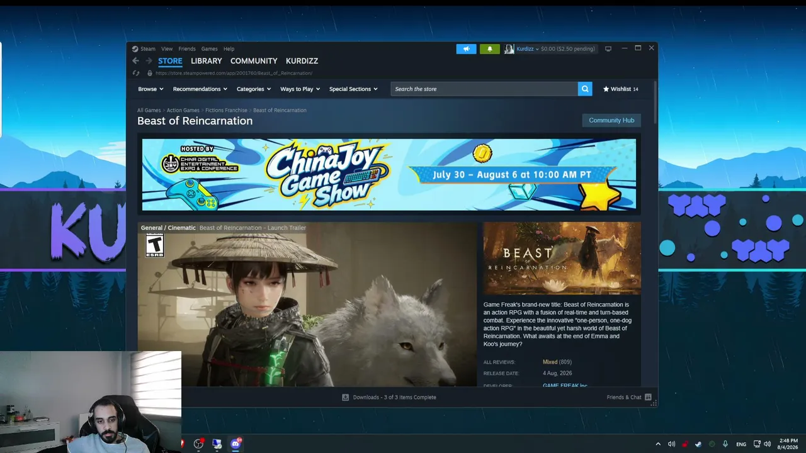This screenshot has width=806, height=453.
Task: Click the Fictions Franchise breadcrumb link
Action: (226, 110)
